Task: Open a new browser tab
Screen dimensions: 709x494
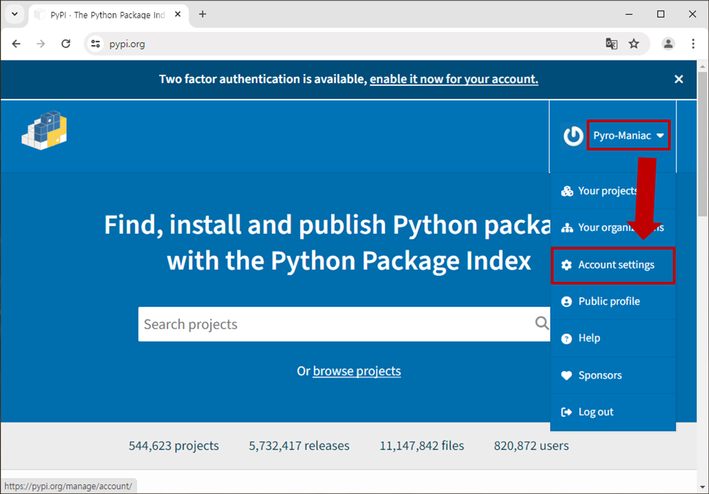Action: (202, 14)
